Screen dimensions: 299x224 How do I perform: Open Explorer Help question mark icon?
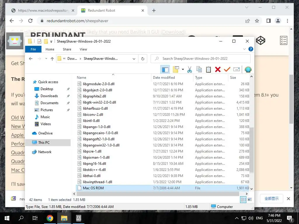coord(251,49)
